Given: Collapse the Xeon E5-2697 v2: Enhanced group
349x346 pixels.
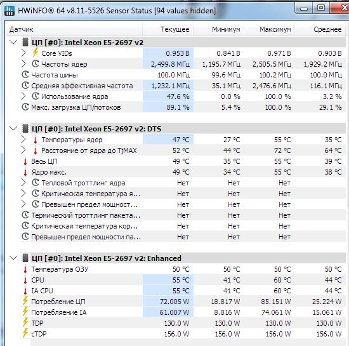Looking at the screenshot, I should point(13,258).
